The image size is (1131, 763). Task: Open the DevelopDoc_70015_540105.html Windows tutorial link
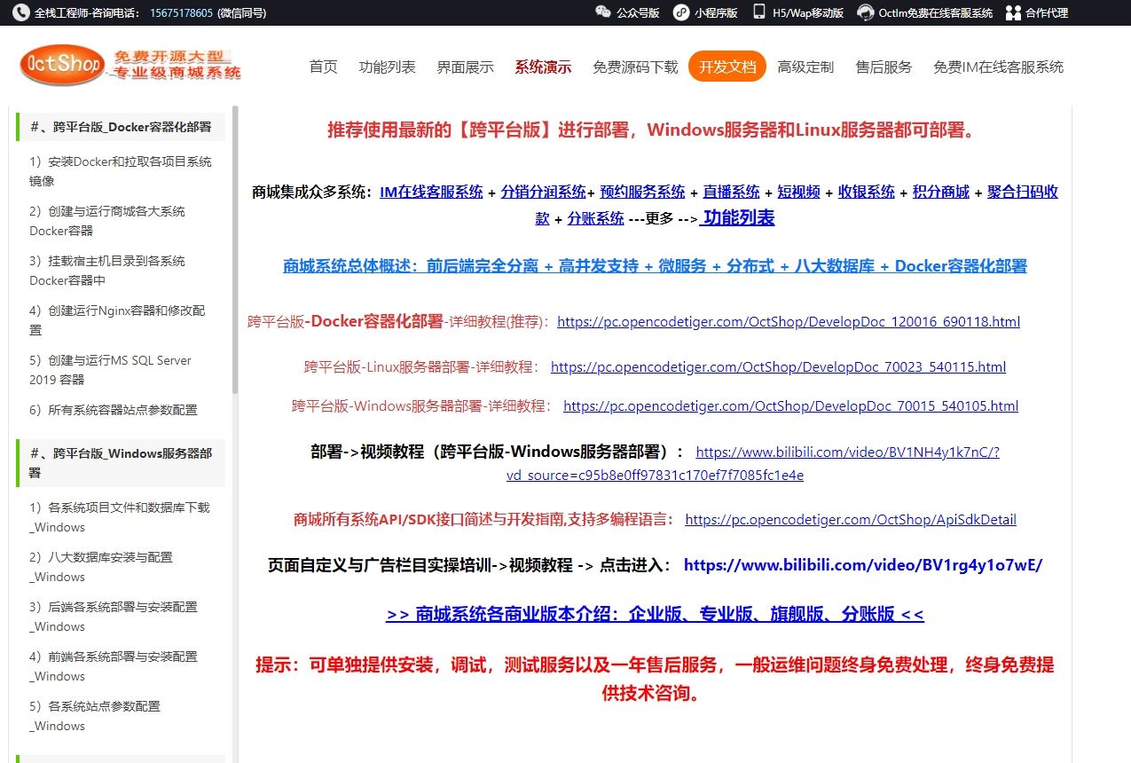coord(790,406)
